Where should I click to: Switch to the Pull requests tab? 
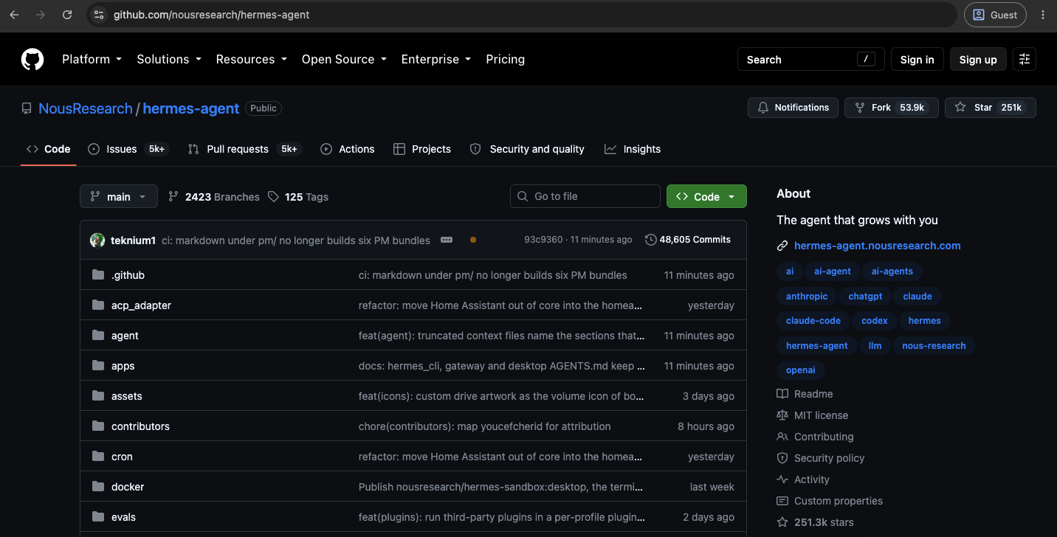point(245,149)
